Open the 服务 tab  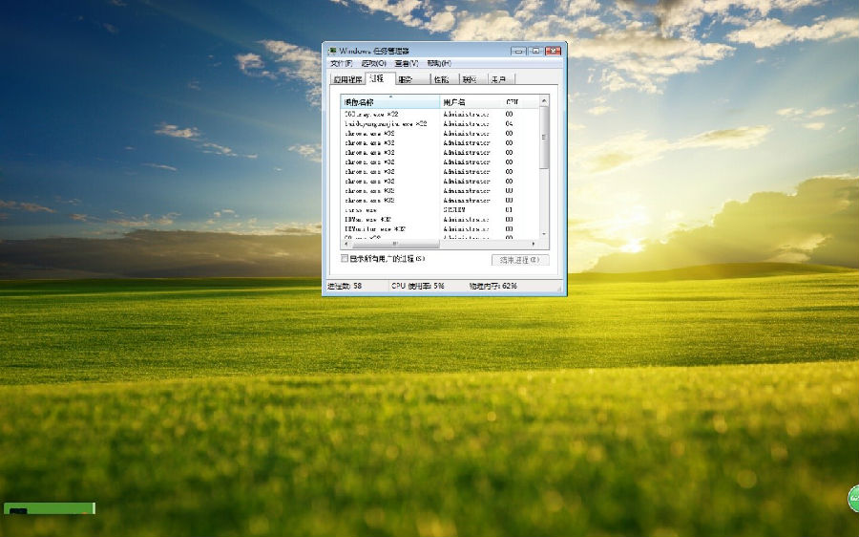(x=407, y=79)
